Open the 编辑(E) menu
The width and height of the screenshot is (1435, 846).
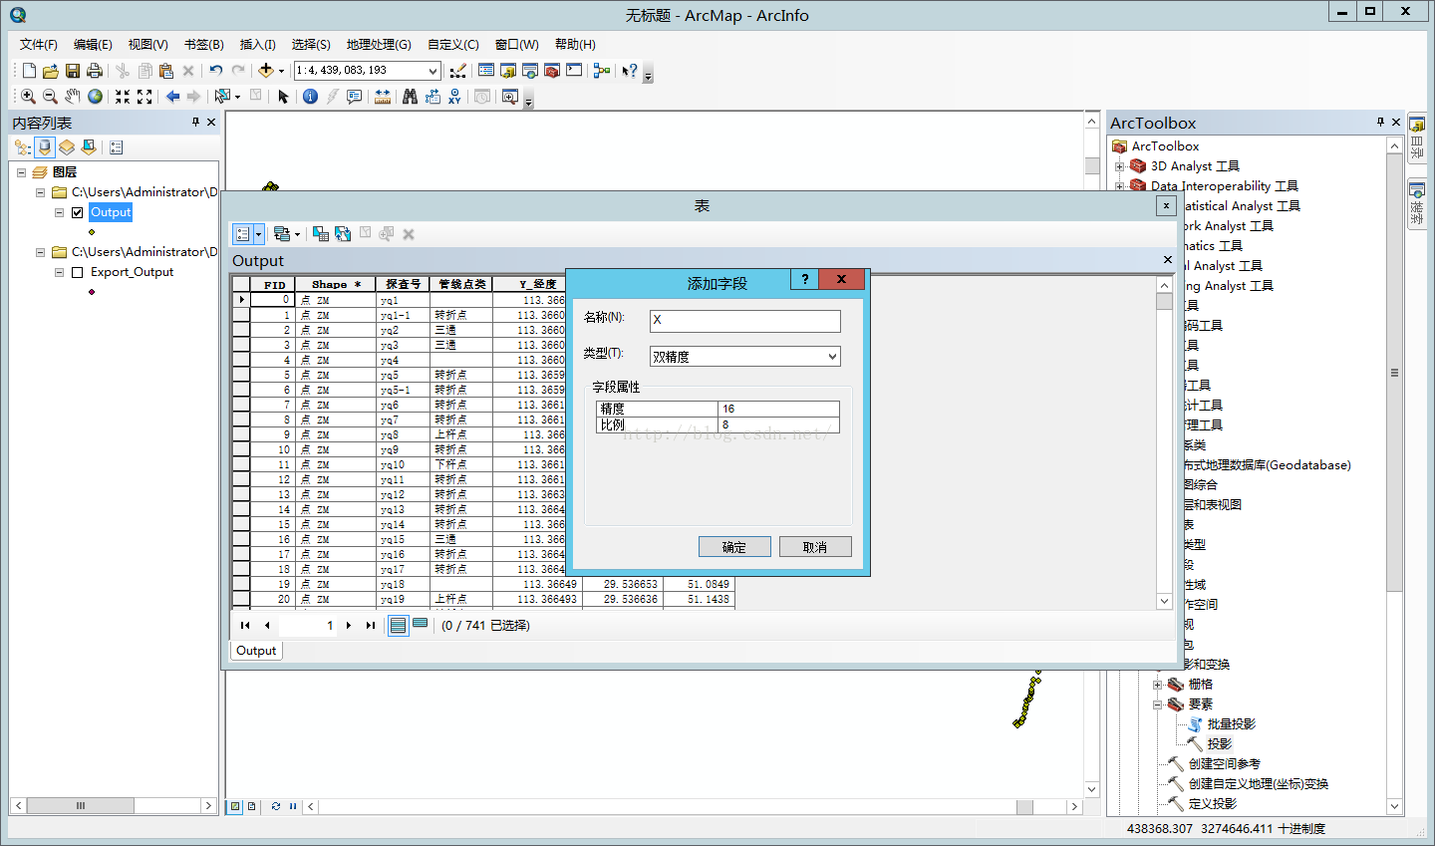pos(93,44)
